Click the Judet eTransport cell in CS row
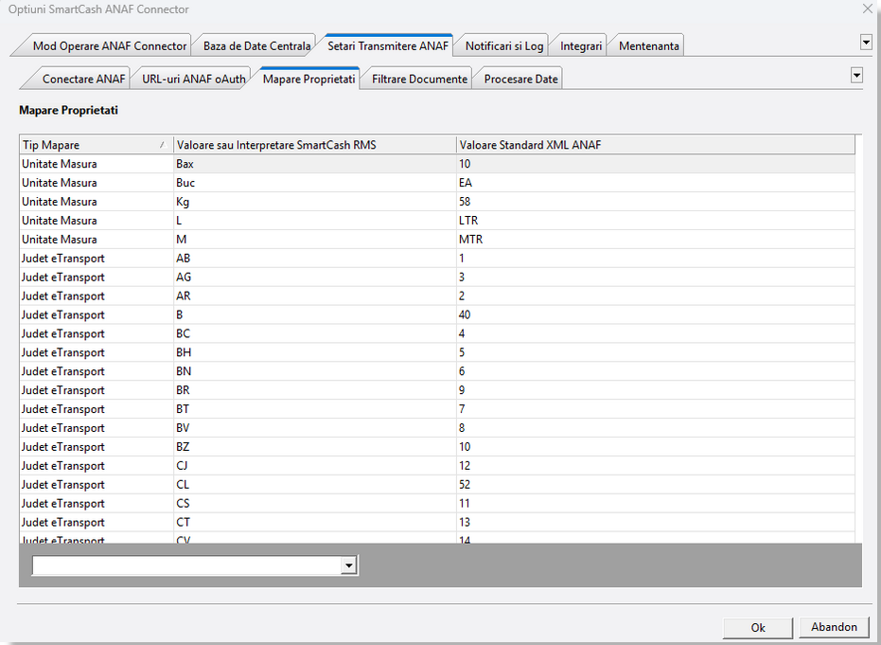 97,504
